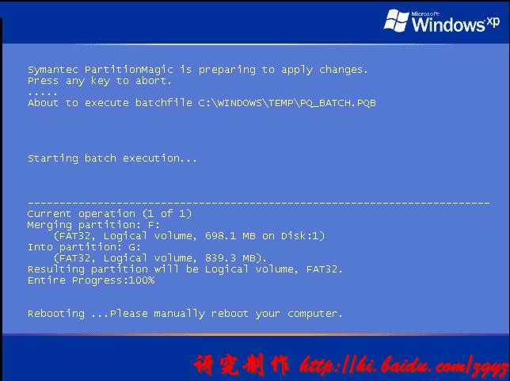Click the 698.1 MB on Disk:1 detail line
Image resolution: width=510 pixels, height=381 pixels.
[x=189, y=236]
